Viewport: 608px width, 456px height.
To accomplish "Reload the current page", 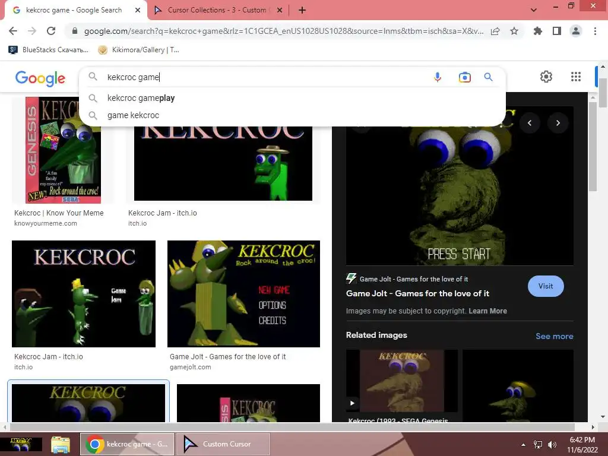I will click(x=51, y=31).
